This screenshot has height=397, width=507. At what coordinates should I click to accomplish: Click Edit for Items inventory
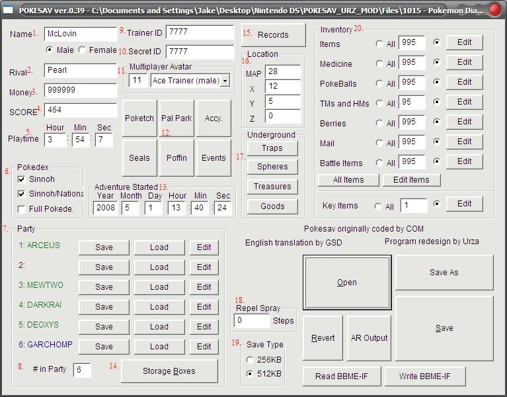click(464, 42)
